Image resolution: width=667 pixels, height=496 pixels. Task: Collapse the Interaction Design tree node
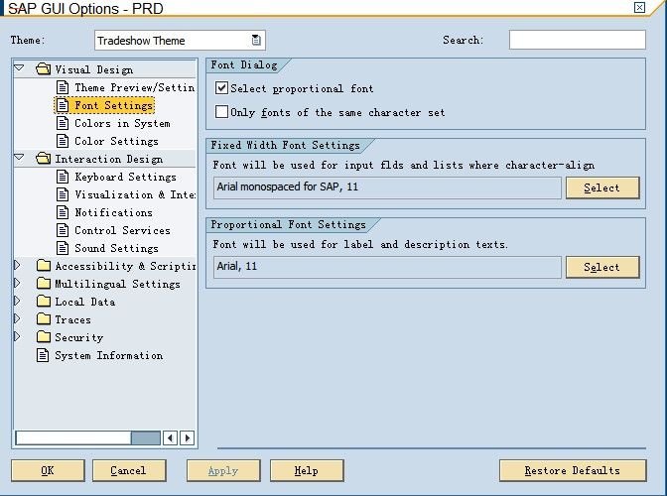[x=19, y=158]
